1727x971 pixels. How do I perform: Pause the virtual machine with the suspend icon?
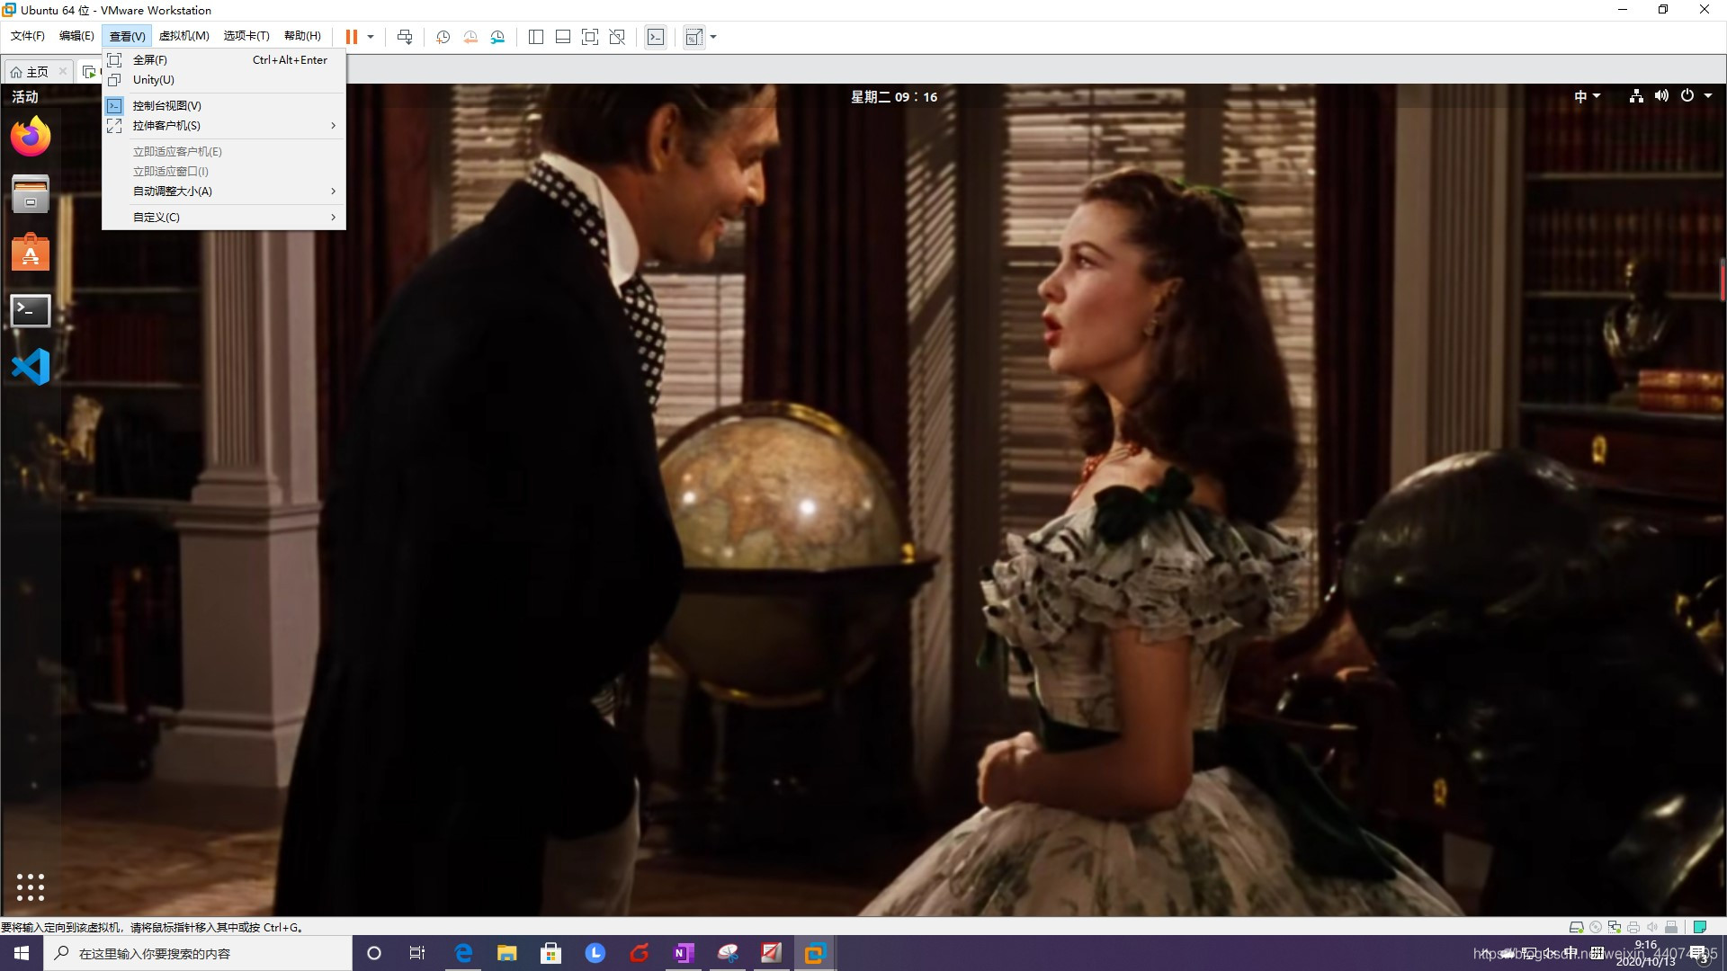352,37
